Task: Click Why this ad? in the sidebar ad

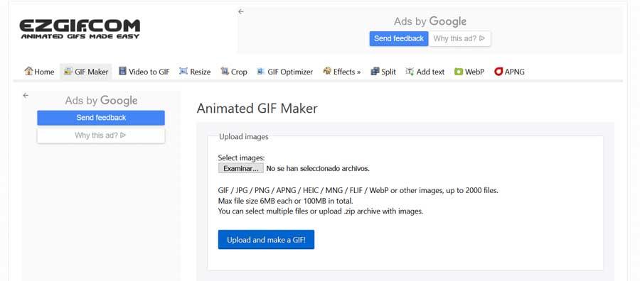Action: point(101,136)
